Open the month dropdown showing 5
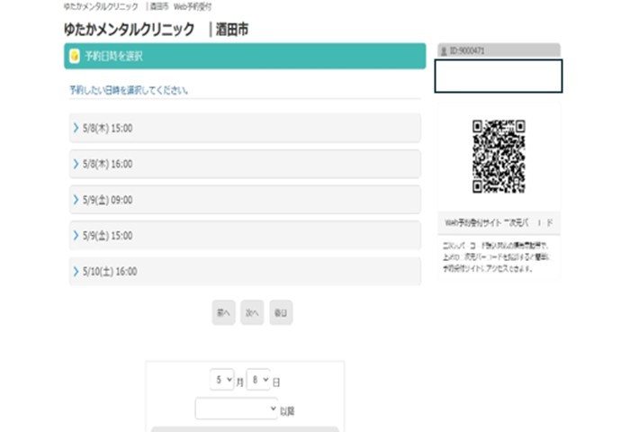The width and height of the screenshot is (621, 432). [x=221, y=380]
